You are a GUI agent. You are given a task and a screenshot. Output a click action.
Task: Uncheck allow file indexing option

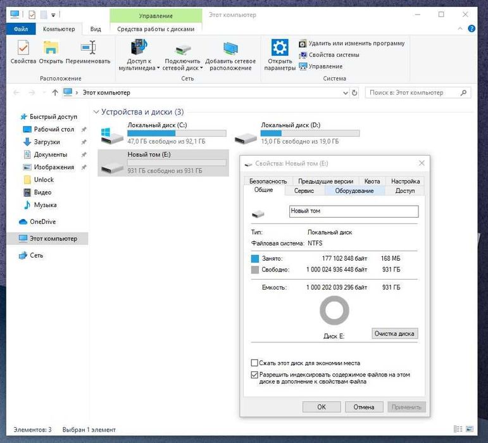(x=254, y=375)
